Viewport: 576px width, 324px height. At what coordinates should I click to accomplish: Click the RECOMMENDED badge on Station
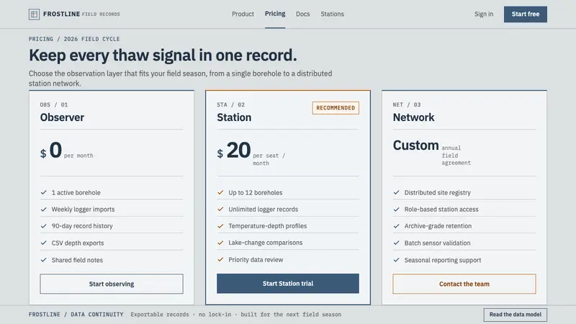[336, 107]
